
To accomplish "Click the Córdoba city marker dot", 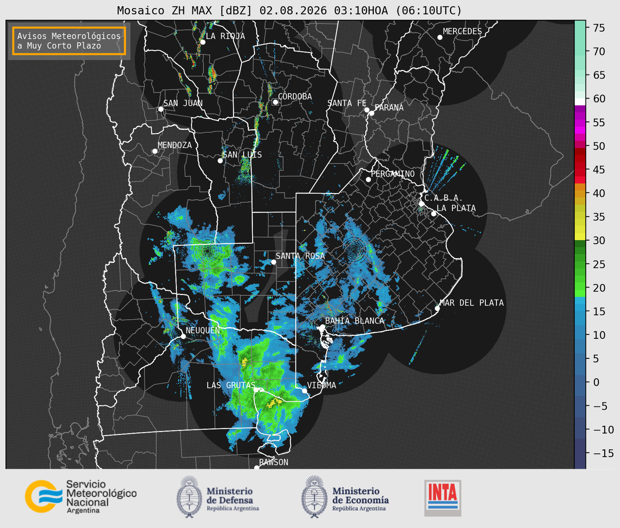I will pyautogui.click(x=275, y=102).
